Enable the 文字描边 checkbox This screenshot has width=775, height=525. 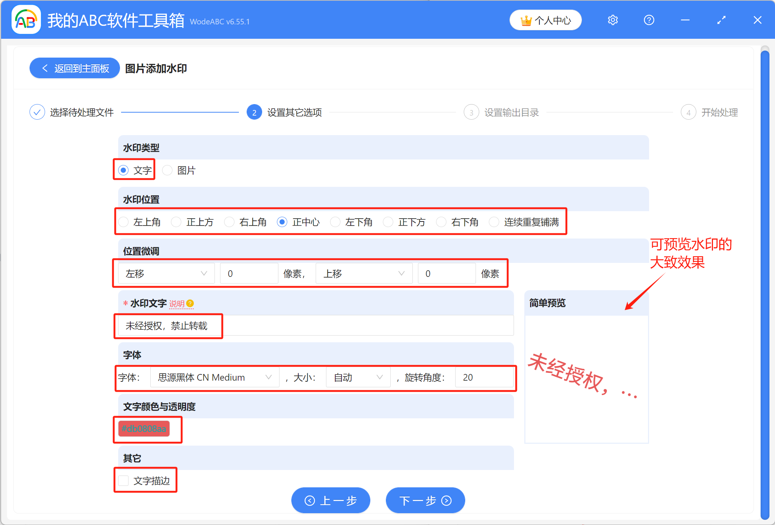tap(123, 480)
